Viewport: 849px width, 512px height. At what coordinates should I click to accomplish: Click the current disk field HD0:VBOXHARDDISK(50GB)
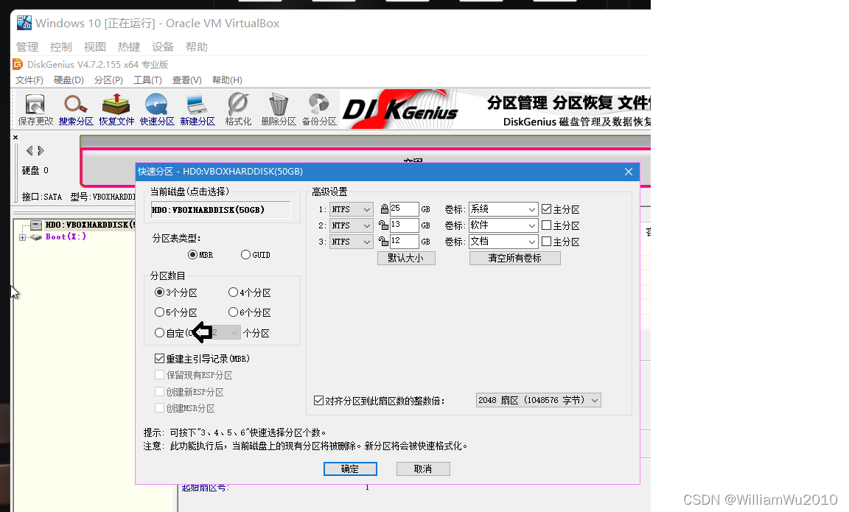pos(220,210)
